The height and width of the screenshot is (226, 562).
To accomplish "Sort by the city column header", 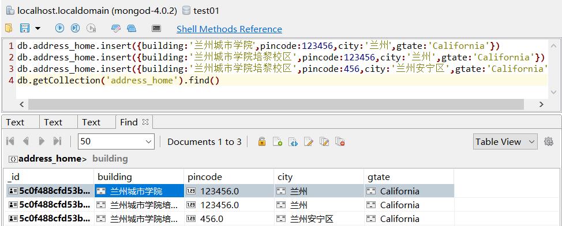I will 319,177.
